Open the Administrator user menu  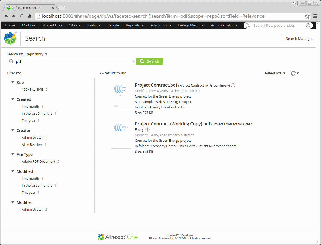224,25
